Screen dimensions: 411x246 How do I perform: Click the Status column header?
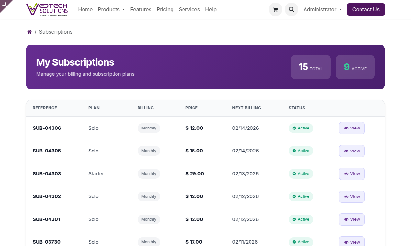coord(297,108)
